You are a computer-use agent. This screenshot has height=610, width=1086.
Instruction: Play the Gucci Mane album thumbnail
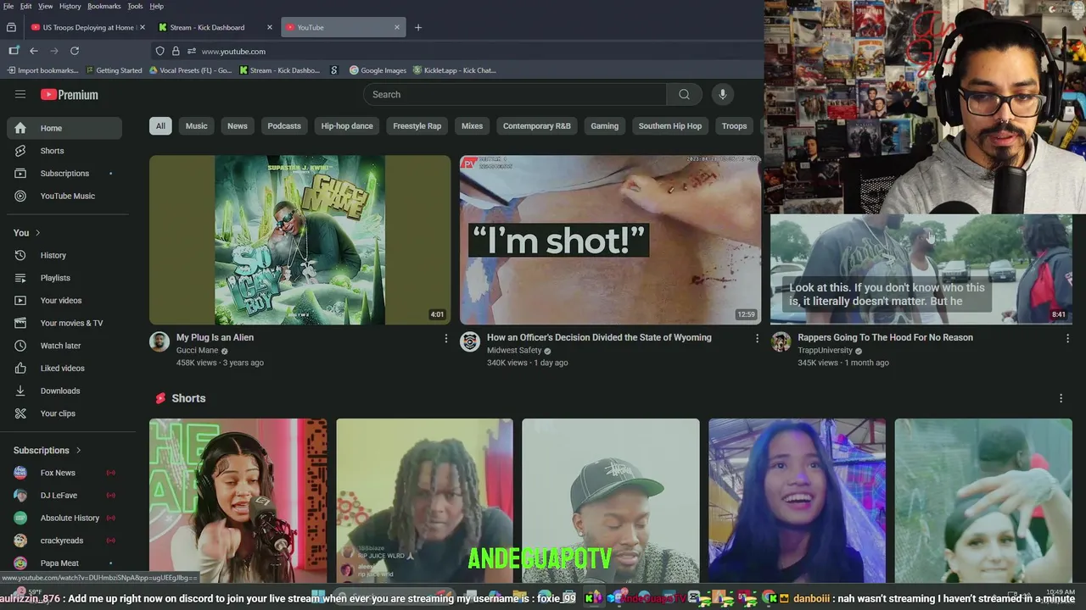click(x=299, y=240)
